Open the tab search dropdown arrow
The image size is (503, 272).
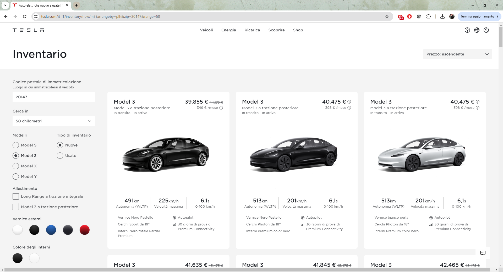coord(5,5)
